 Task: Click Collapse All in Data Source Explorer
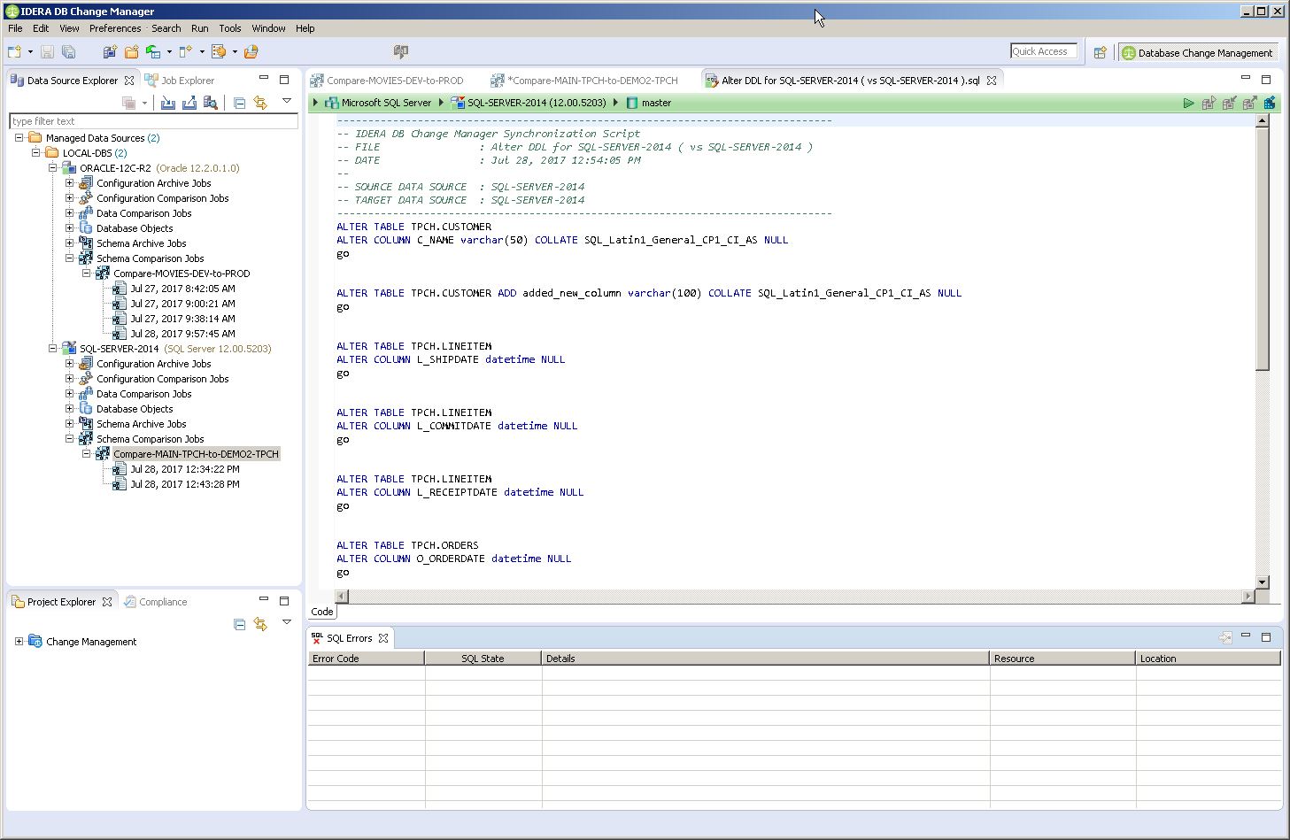239,103
